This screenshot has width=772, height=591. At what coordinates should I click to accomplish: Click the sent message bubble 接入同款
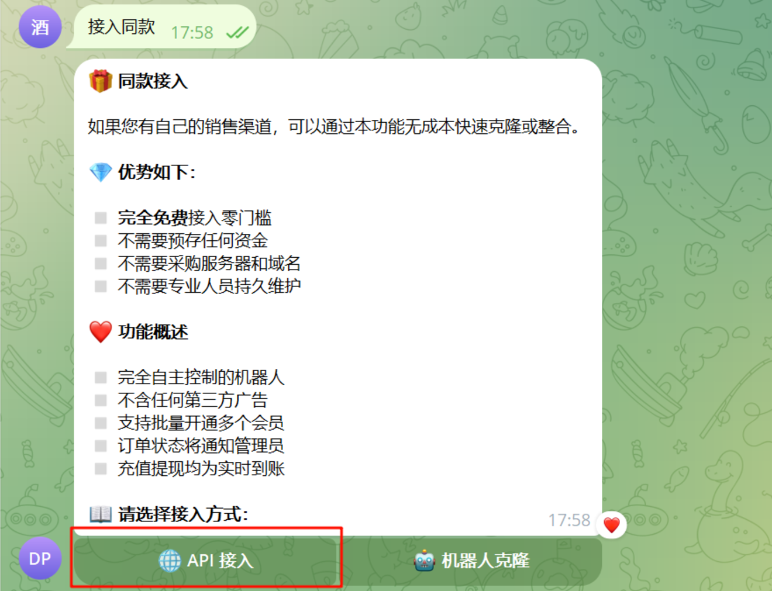click(x=162, y=27)
